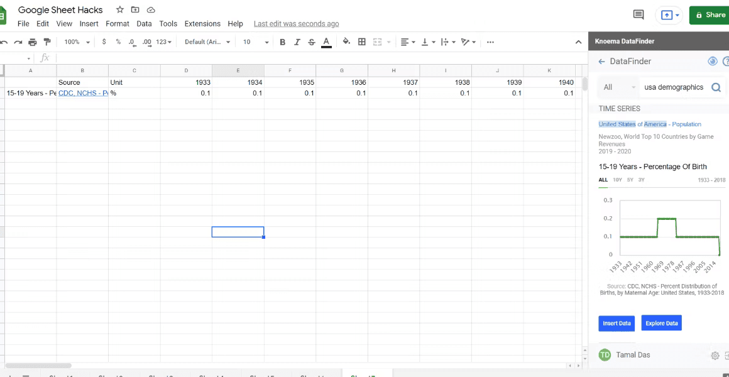Select the Unit header cell
The height and width of the screenshot is (377, 729).
click(134, 82)
